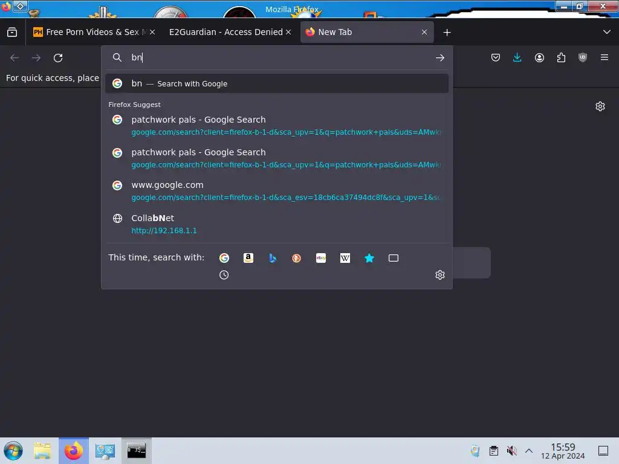Open file manager from taskbar
619x464 pixels.
pos(42,451)
